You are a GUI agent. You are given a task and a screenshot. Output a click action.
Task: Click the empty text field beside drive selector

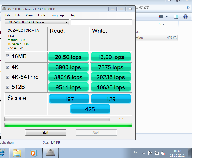point(102,22)
